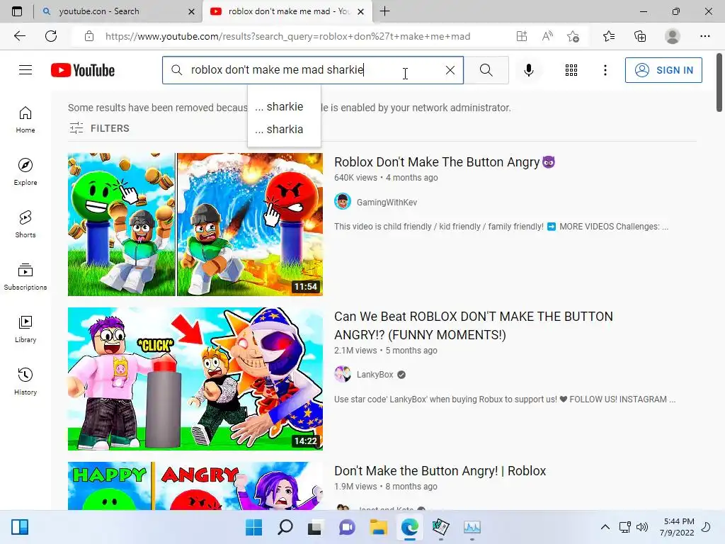Add this page to favorites star icon
Screen dimensions: 725x544
573,36
